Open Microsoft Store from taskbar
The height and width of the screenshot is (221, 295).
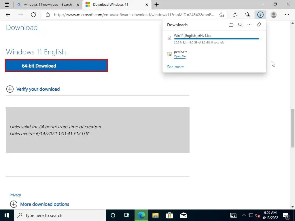(169, 215)
